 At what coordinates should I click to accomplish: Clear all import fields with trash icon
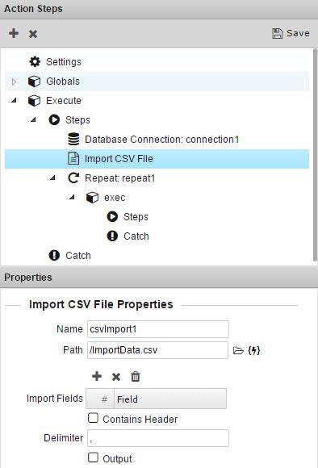pos(136,376)
